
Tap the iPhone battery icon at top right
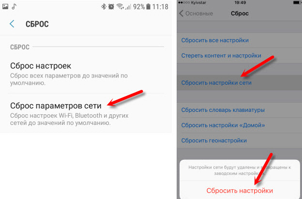(297, 2)
